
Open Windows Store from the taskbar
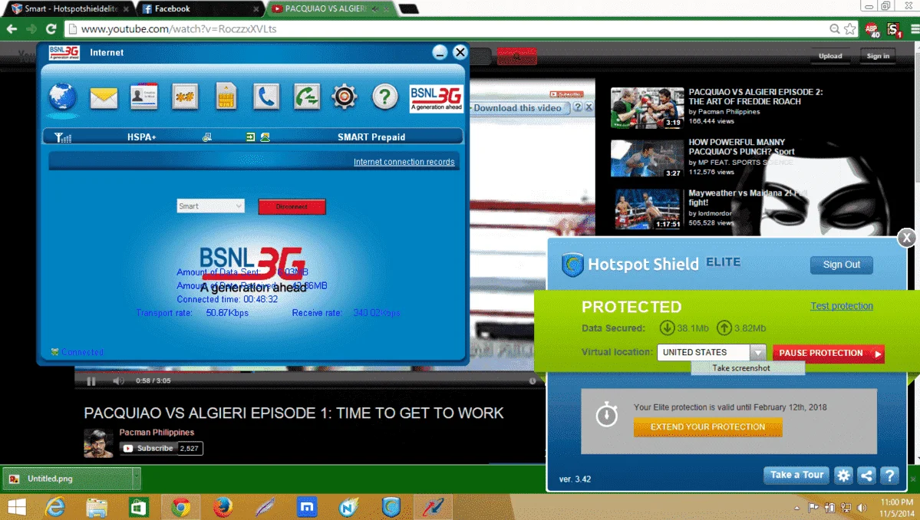click(138, 507)
